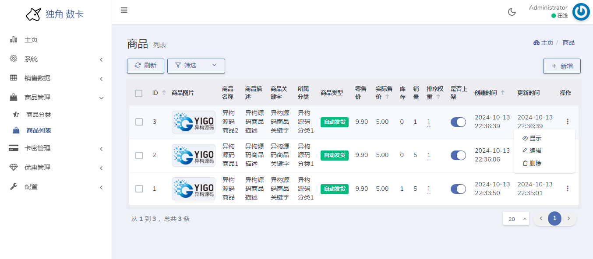Open the 筛选 filter dropdown

(x=196, y=66)
